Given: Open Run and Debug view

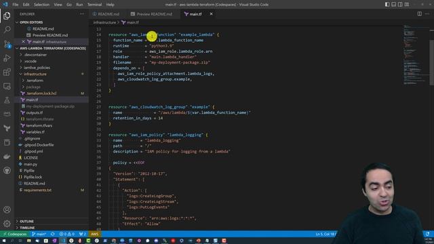Looking at the screenshot, I should (x=7, y=58).
